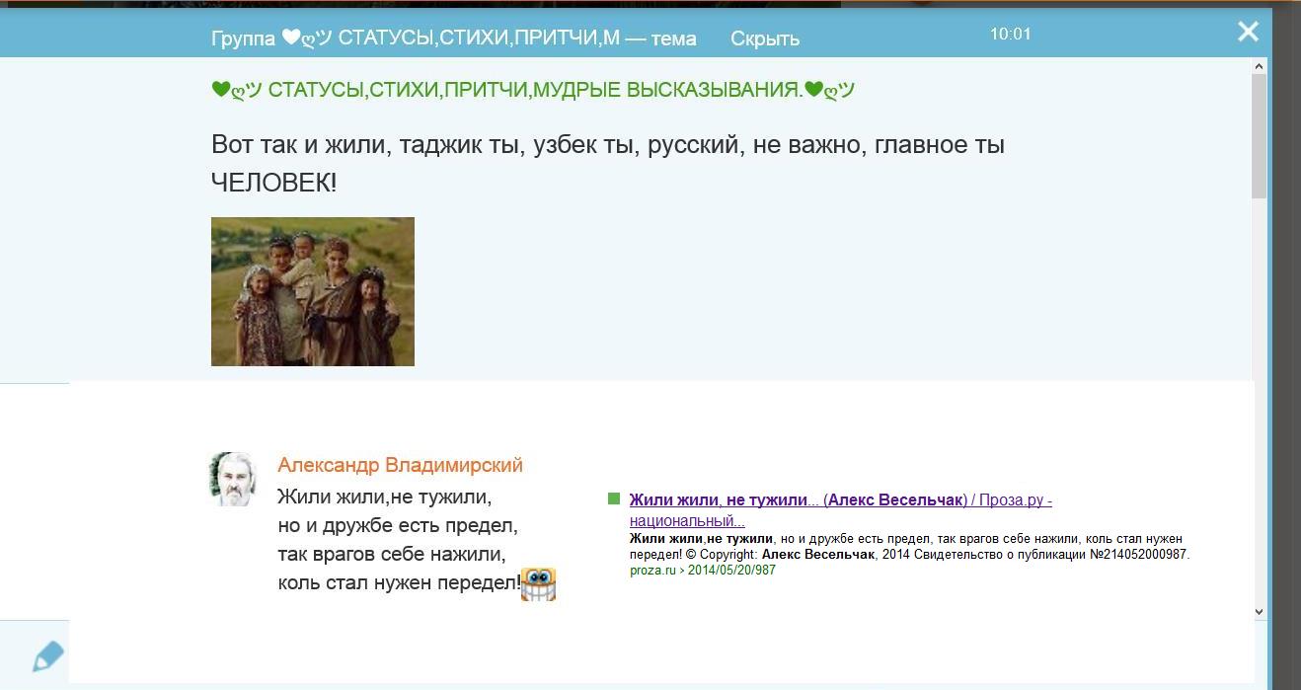Viewport: 1301px width, 690px height.
Task: Click the scrollbar down arrow
Action: pyautogui.click(x=1259, y=612)
